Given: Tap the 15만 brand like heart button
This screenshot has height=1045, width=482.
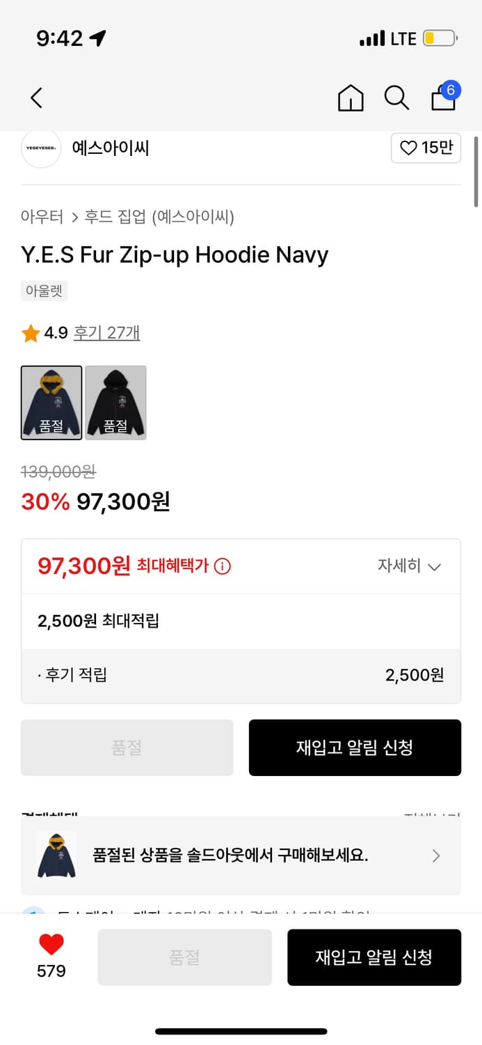Looking at the screenshot, I should [426, 148].
